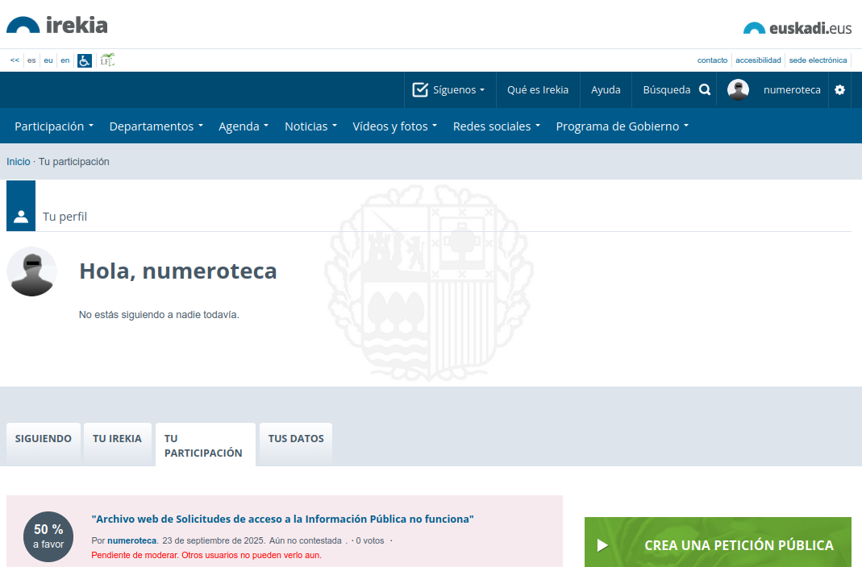Image resolution: width=862 pixels, height=567 pixels.
Task: Click the Tu perfil person icon
Action: pyautogui.click(x=21, y=216)
